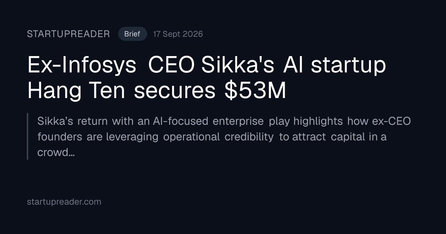The width and height of the screenshot is (446, 234).
Task: Expand the truncated crowd… text
Action: (56, 152)
